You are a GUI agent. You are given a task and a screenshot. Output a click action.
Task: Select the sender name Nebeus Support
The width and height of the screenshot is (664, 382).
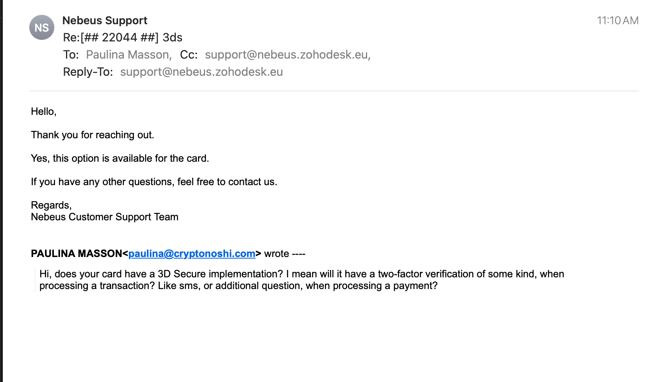(x=105, y=20)
